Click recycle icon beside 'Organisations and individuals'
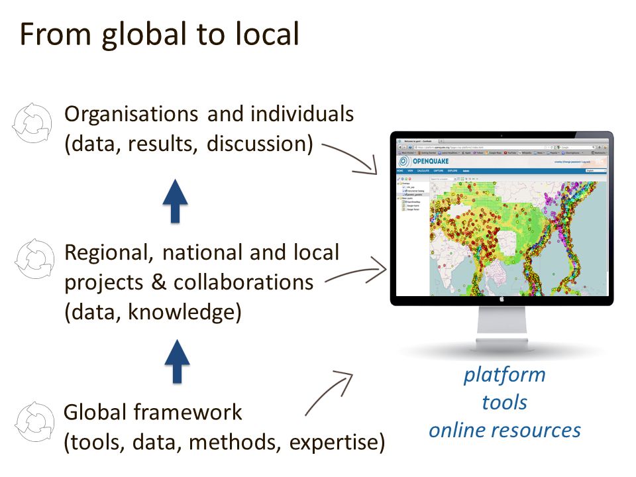 pos(32,123)
